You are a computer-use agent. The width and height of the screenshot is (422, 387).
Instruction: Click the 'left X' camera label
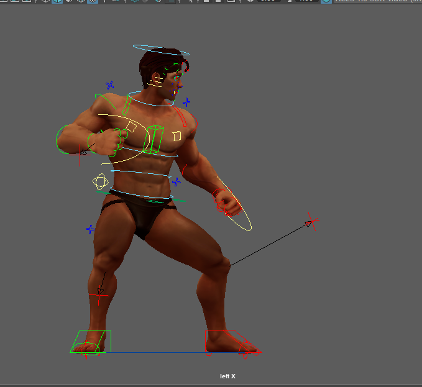coord(227,376)
